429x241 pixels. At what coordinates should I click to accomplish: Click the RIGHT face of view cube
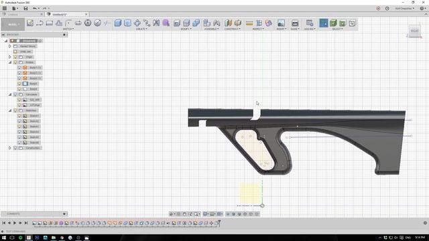pyautogui.click(x=414, y=31)
